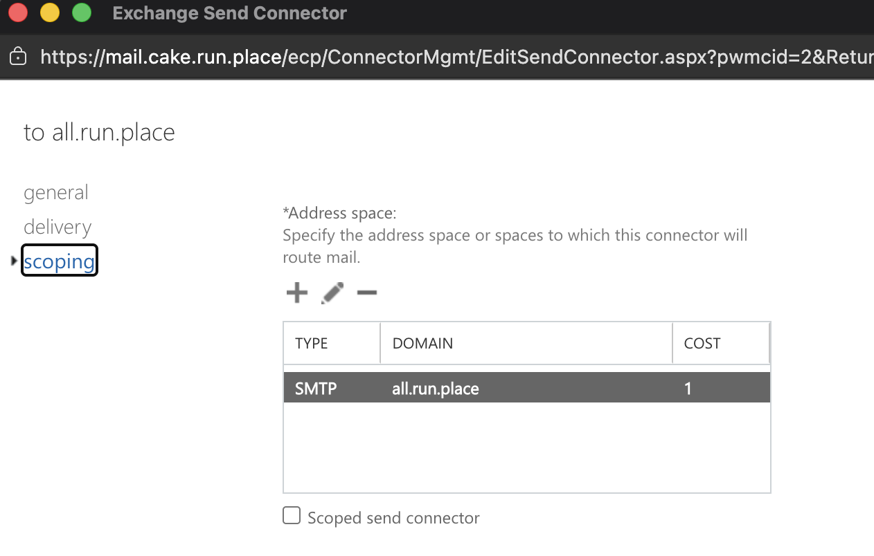This screenshot has height=556, width=874.
Task: Click the URL in the address bar
Action: click(450, 56)
